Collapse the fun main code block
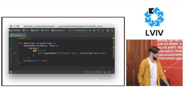 18,43
